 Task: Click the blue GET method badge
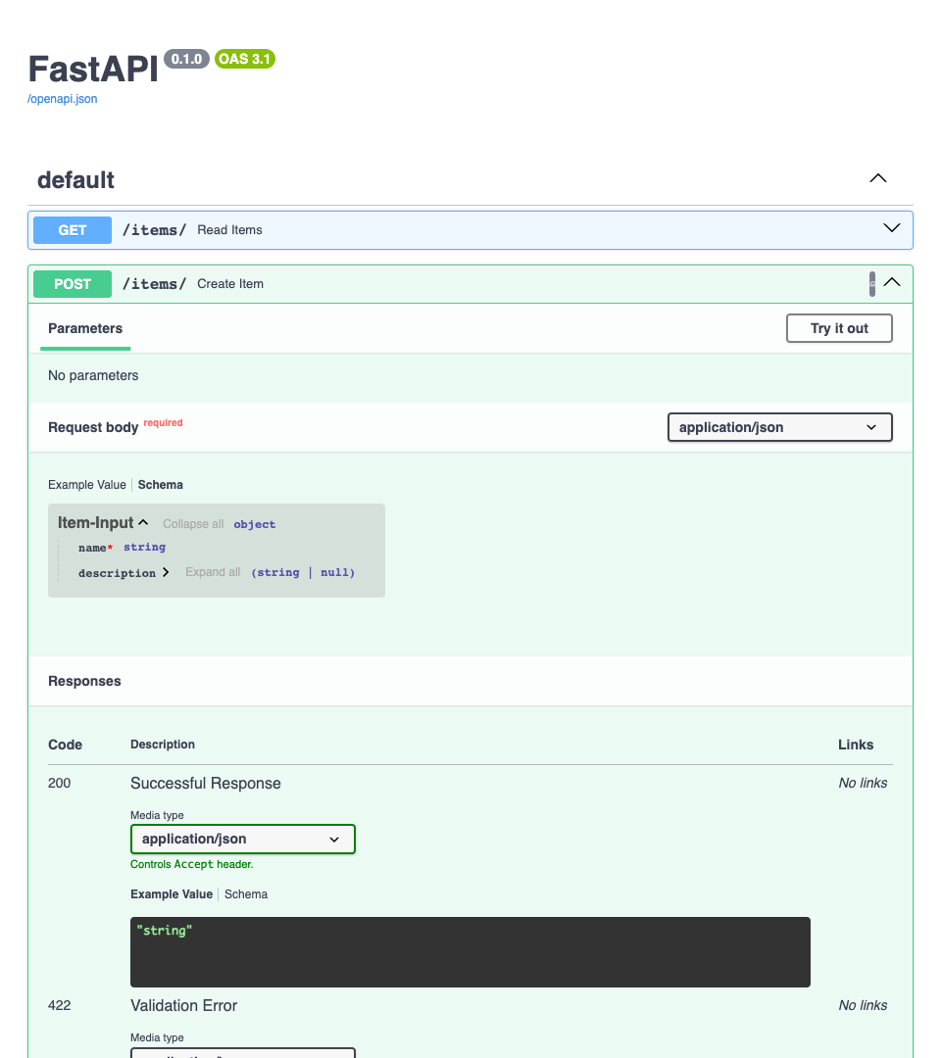(x=73, y=230)
